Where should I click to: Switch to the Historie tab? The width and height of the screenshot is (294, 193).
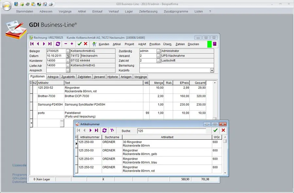coord(113,77)
